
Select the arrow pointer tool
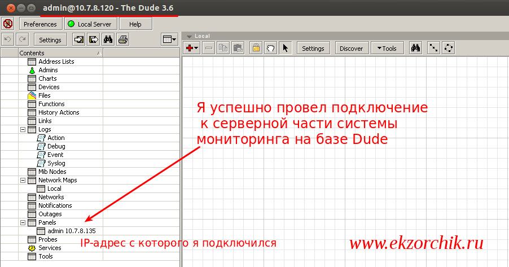[286, 48]
